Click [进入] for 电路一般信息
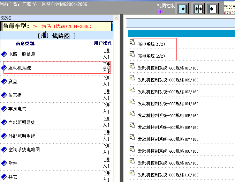The image size is (235, 182). tap(106, 54)
